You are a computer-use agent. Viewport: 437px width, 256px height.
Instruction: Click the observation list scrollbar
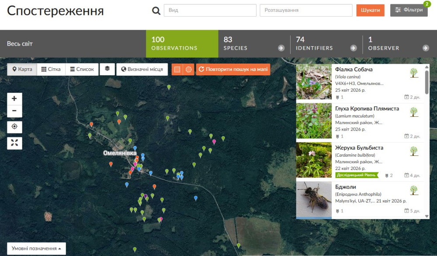click(x=427, y=80)
